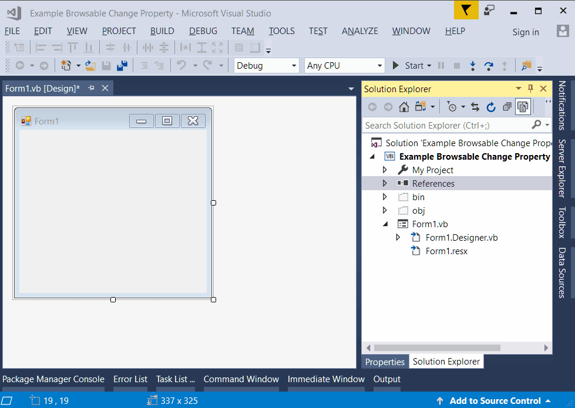Open the Package Manager Console tab

tap(53, 379)
